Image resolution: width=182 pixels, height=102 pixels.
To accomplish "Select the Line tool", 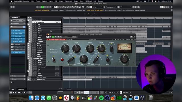I will pyautogui.click(x=75, y=7).
